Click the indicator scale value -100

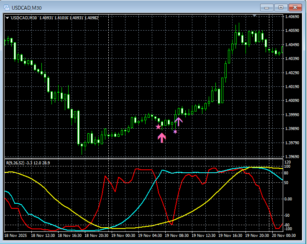click(288, 229)
